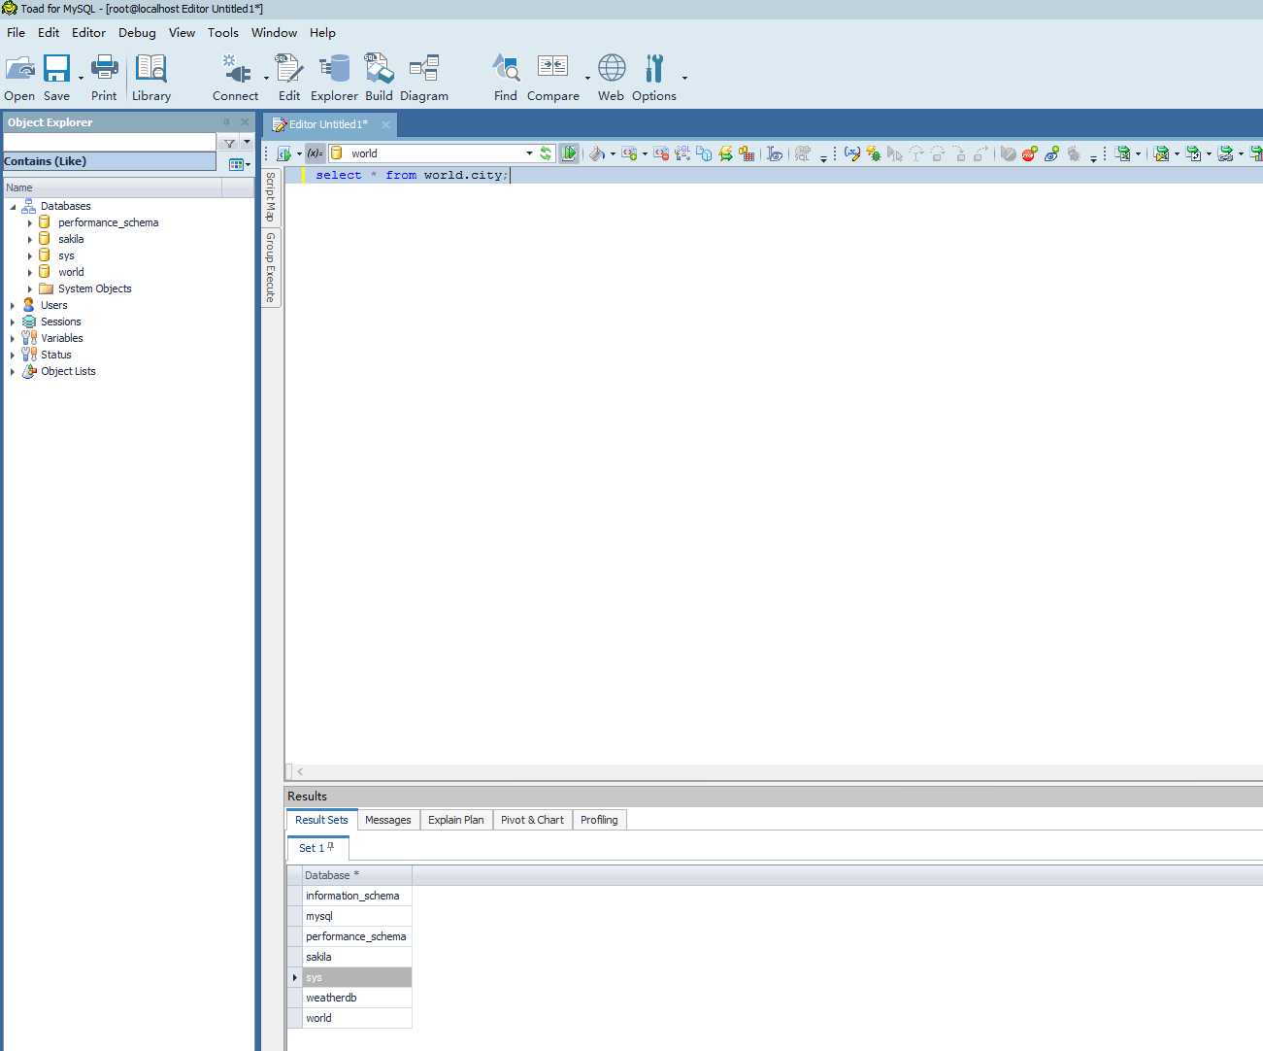
Task: Switch to the Messages tab
Action: tap(388, 820)
